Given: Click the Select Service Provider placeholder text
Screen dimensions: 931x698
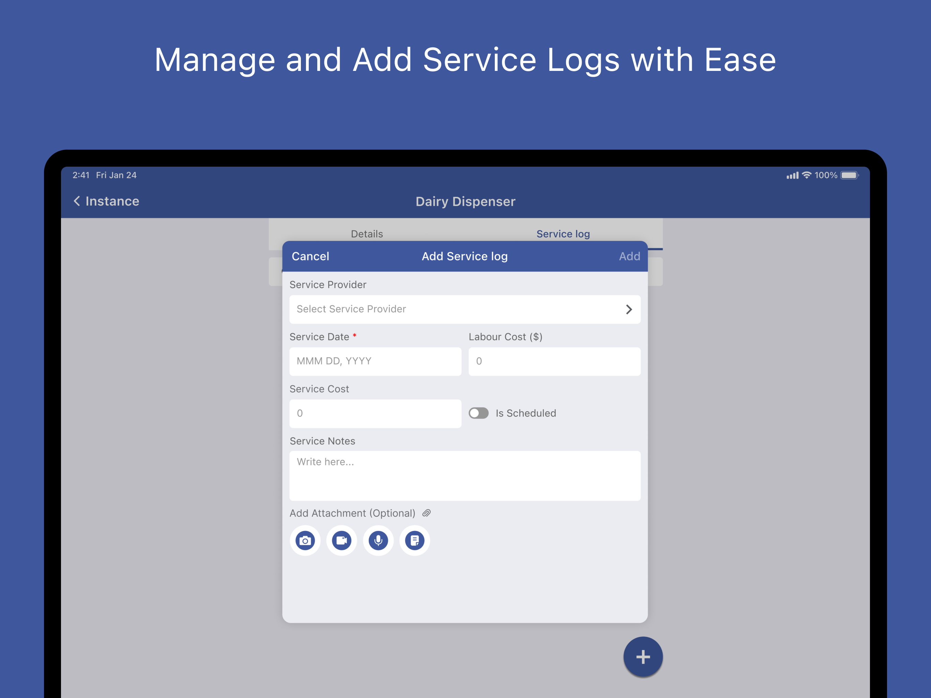Looking at the screenshot, I should point(351,309).
